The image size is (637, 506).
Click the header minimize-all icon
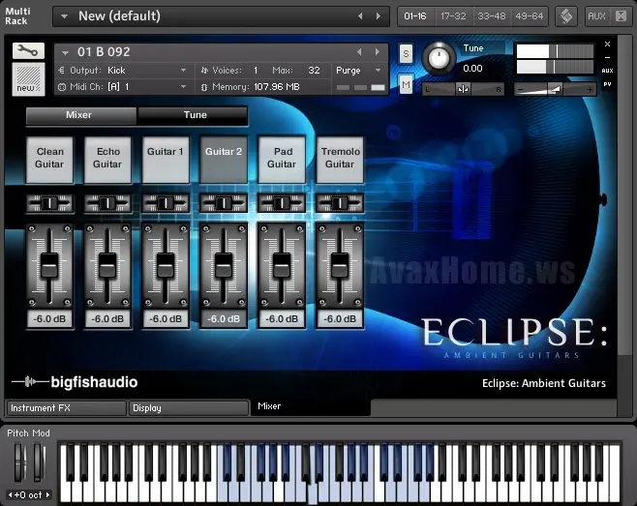click(621, 16)
